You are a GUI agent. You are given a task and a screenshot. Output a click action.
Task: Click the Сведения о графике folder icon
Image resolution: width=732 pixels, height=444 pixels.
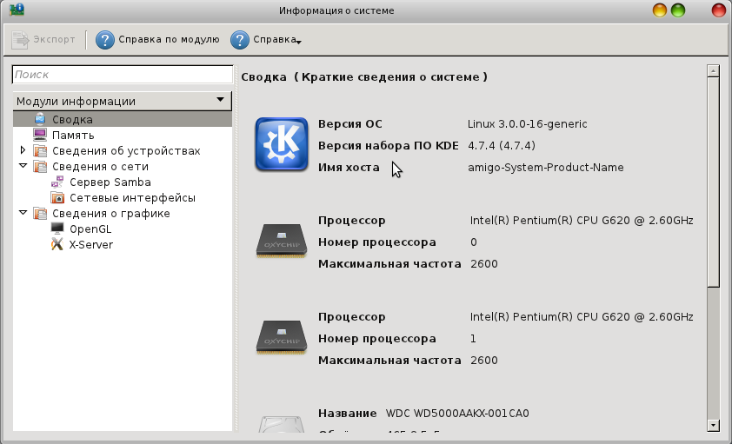(x=40, y=213)
